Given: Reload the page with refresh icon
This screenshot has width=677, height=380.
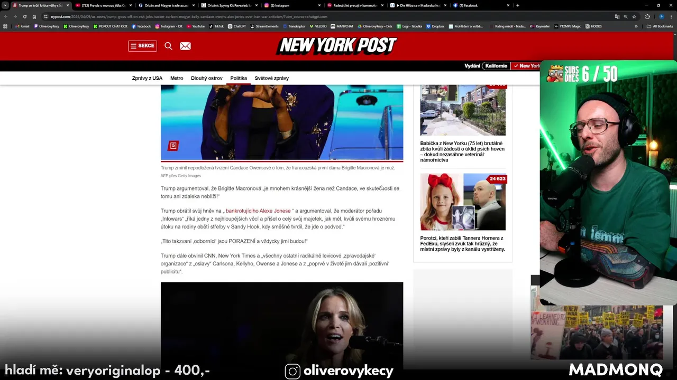Looking at the screenshot, I should coord(25,16).
